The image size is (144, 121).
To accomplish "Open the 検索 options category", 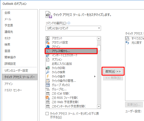I will tap(7, 44).
